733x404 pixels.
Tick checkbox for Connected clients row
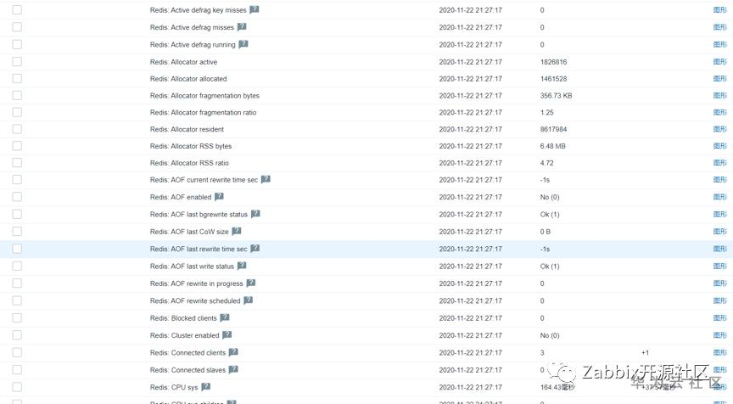(17, 352)
